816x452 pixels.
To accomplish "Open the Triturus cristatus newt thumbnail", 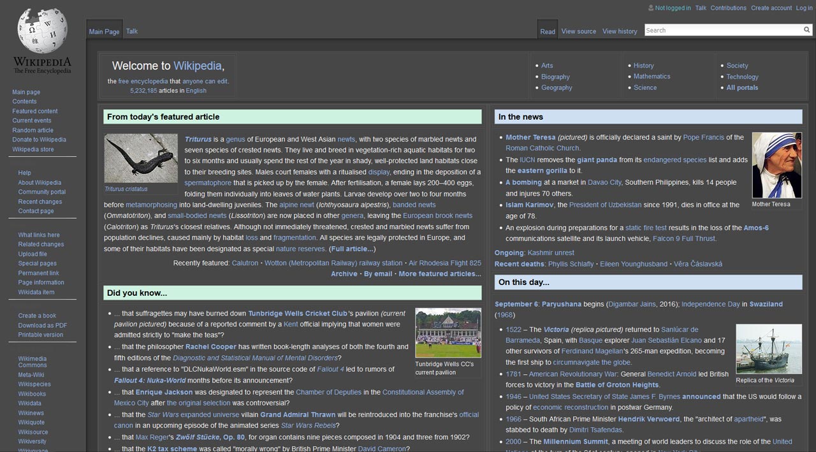I will tap(141, 158).
